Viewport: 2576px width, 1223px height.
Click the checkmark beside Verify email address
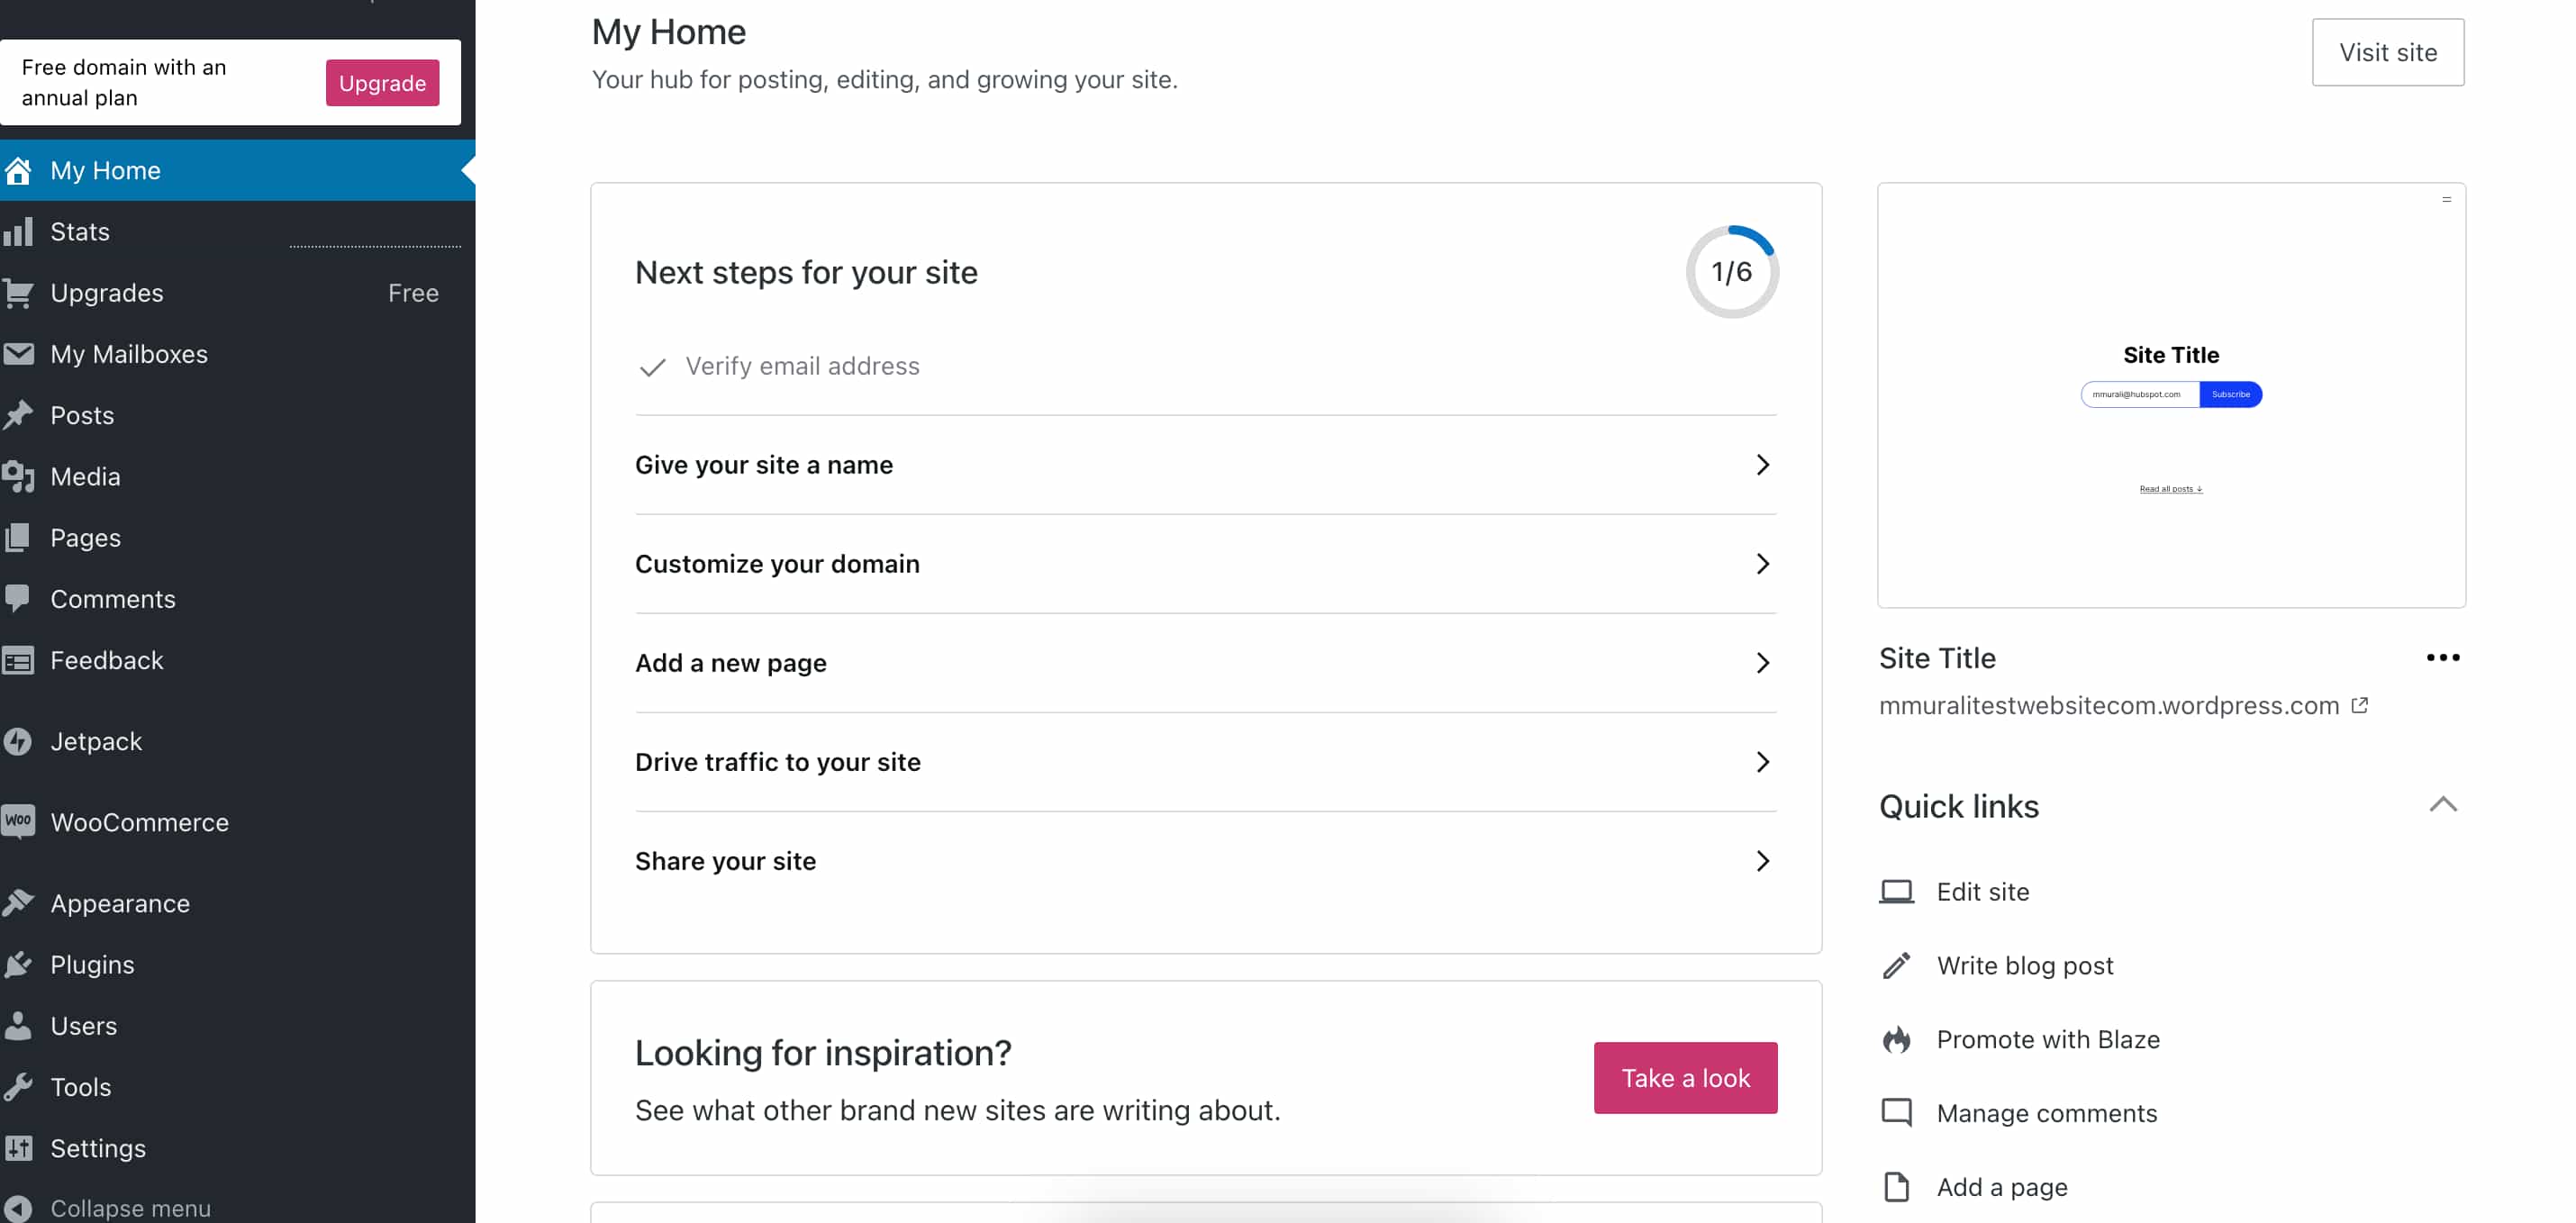coord(652,367)
